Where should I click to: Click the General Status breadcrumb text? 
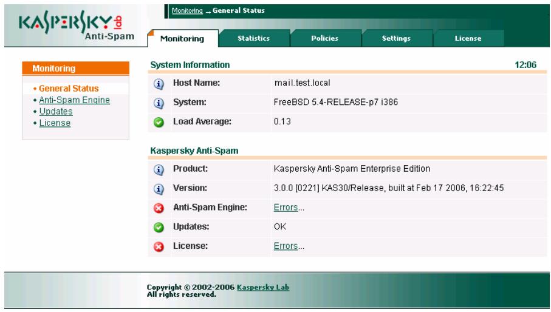click(x=239, y=10)
